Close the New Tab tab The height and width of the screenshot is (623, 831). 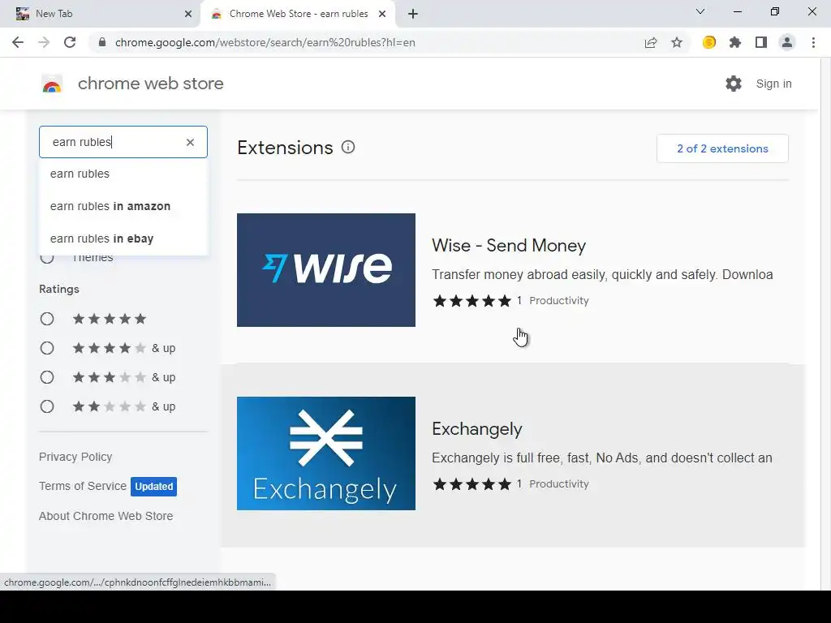(x=188, y=14)
